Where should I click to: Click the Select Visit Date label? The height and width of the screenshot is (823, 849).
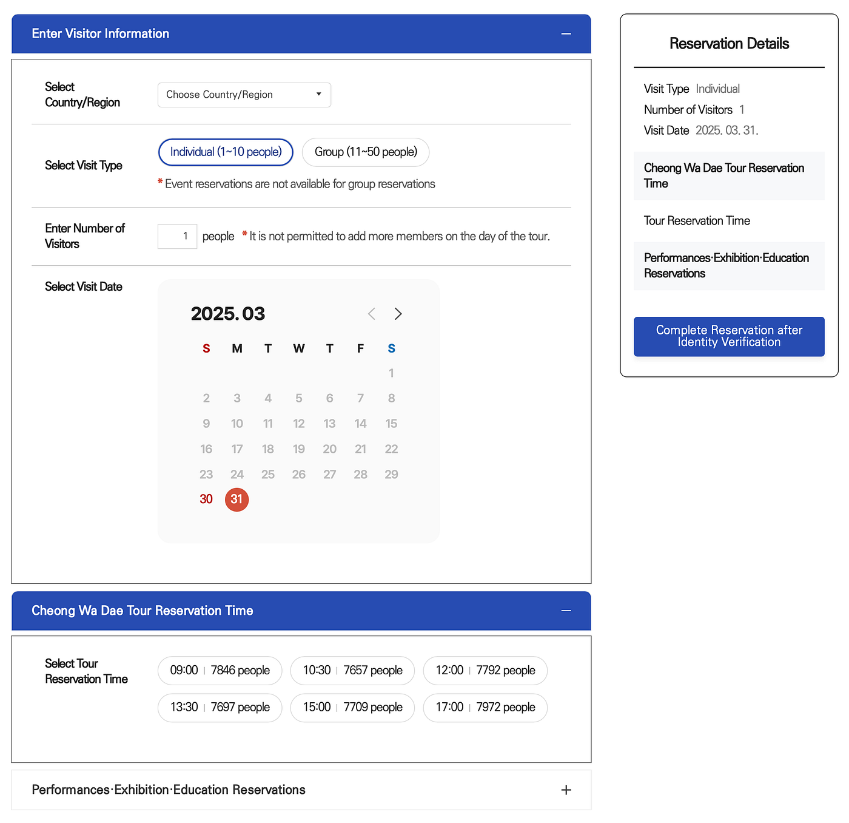[x=84, y=286]
